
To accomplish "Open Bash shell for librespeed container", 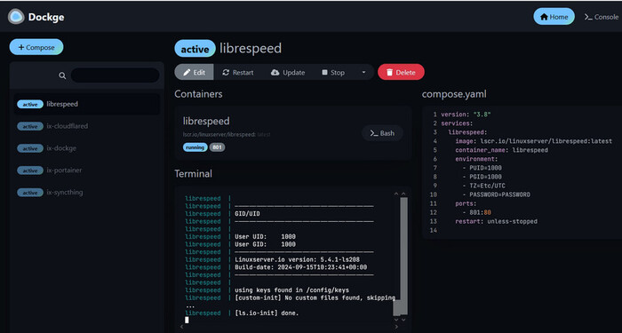I will click(382, 133).
